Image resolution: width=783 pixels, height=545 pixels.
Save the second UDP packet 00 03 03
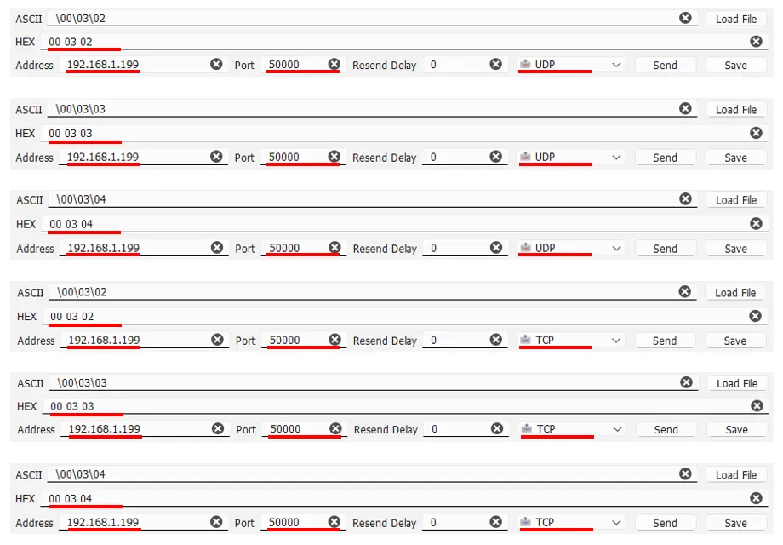(735, 158)
